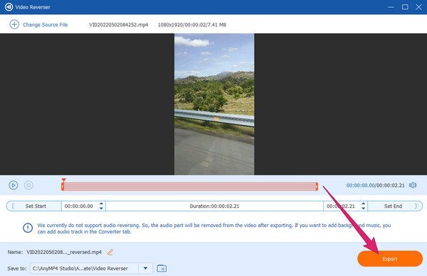Expand the Save to path dropdown
This screenshot has width=427, height=276.
point(145,268)
